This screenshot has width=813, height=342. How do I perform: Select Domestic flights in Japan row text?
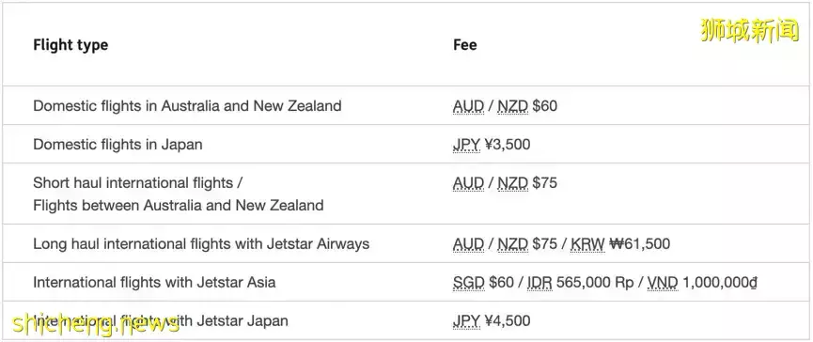[x=117, y=145]
